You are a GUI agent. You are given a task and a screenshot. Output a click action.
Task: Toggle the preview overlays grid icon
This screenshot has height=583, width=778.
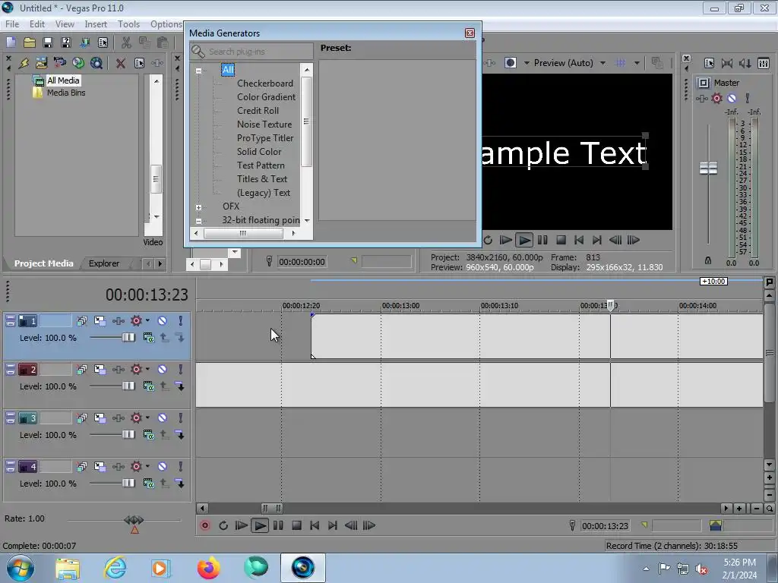[x=620, y=63]
